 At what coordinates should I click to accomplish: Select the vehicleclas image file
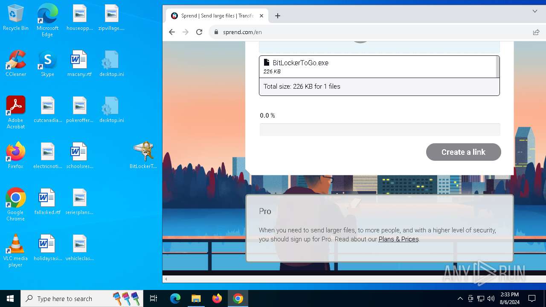80,248
